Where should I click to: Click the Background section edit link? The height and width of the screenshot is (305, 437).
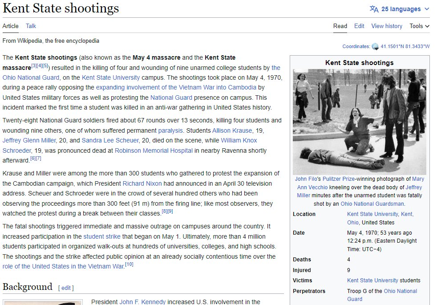pyautogui.click(x=66, y=288)
